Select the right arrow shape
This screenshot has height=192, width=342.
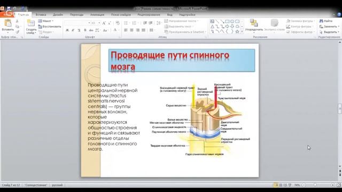[227, 27]
